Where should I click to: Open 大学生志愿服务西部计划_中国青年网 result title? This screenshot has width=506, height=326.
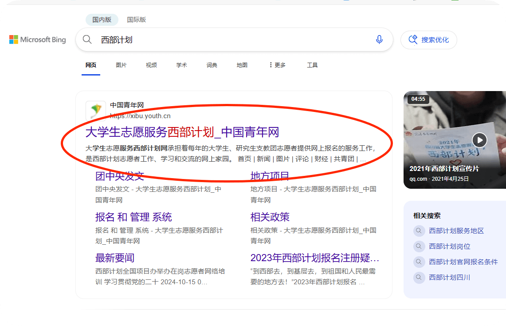tap(182, 132)
